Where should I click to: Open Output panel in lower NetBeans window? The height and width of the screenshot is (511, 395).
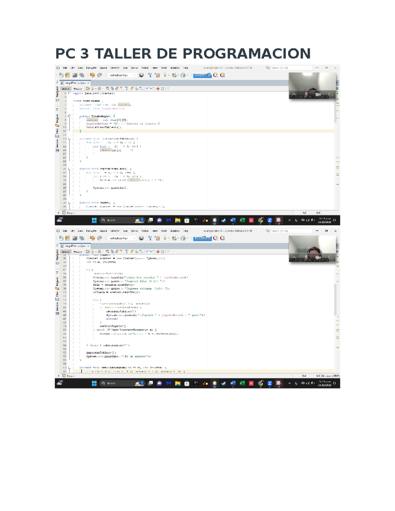[x=68, y=376]
